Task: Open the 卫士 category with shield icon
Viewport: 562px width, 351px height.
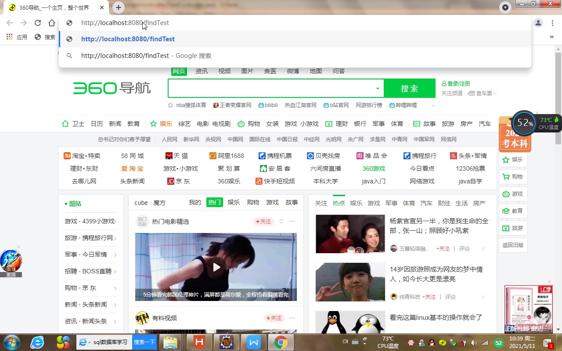Action: coord(73,124)
